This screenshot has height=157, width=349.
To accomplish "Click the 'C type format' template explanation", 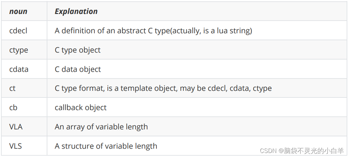I will [163, 88].
